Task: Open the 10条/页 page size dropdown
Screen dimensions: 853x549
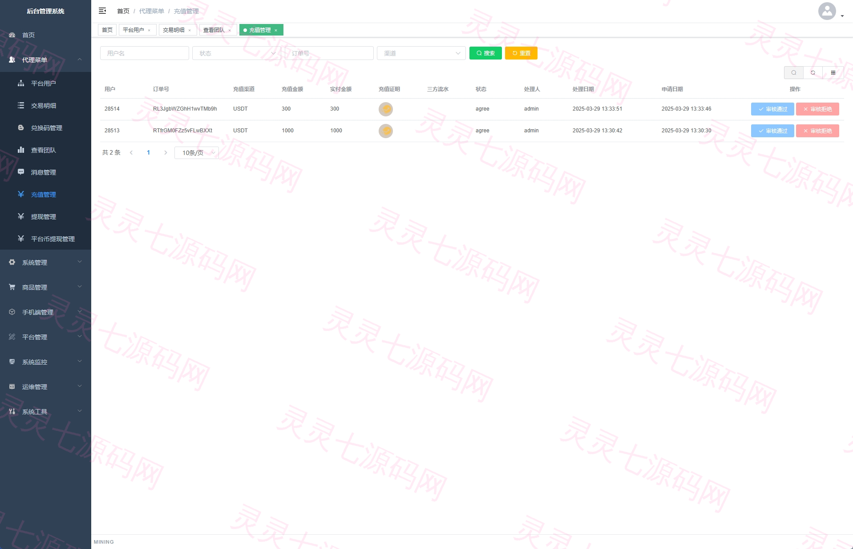Action: 197,152
